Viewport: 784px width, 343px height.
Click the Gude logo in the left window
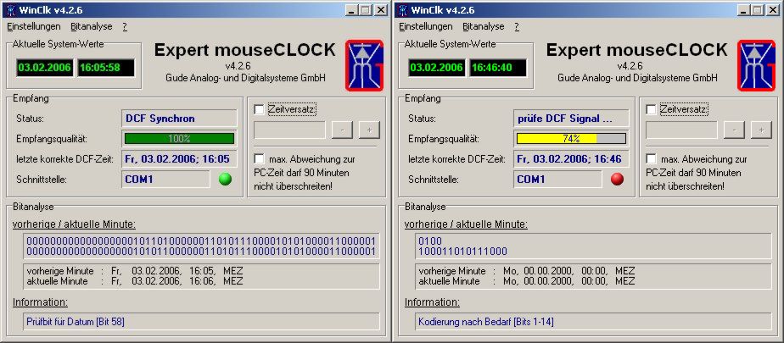[364, 65]
